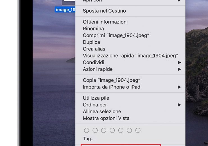Open Visualizzazione rapida "image_1904.jpeg"
The width and height of the screenshot is (208, 146).
[130, 56]
